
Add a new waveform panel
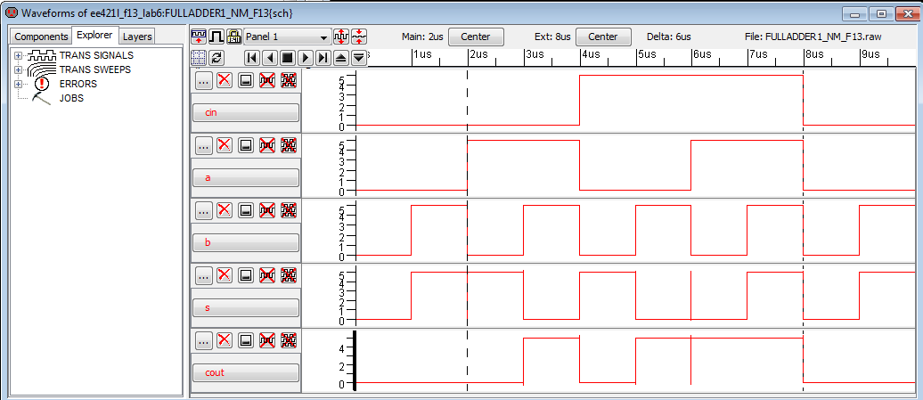(x=199, y=37)
